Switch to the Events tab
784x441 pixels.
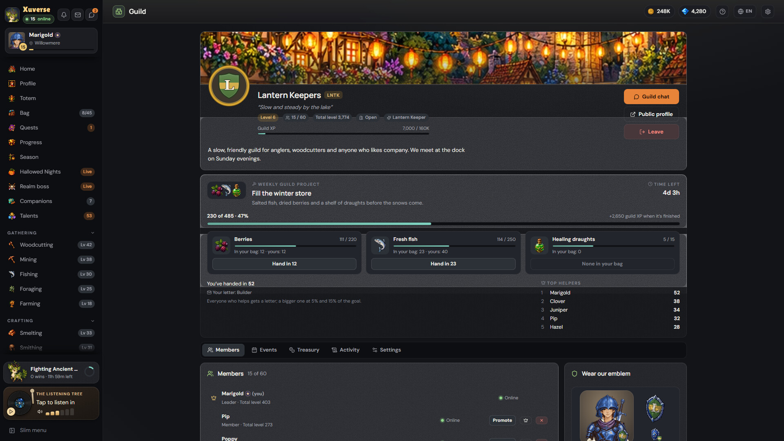264,350
